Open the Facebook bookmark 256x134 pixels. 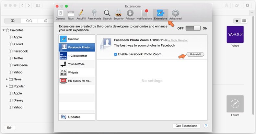(18, 51)
